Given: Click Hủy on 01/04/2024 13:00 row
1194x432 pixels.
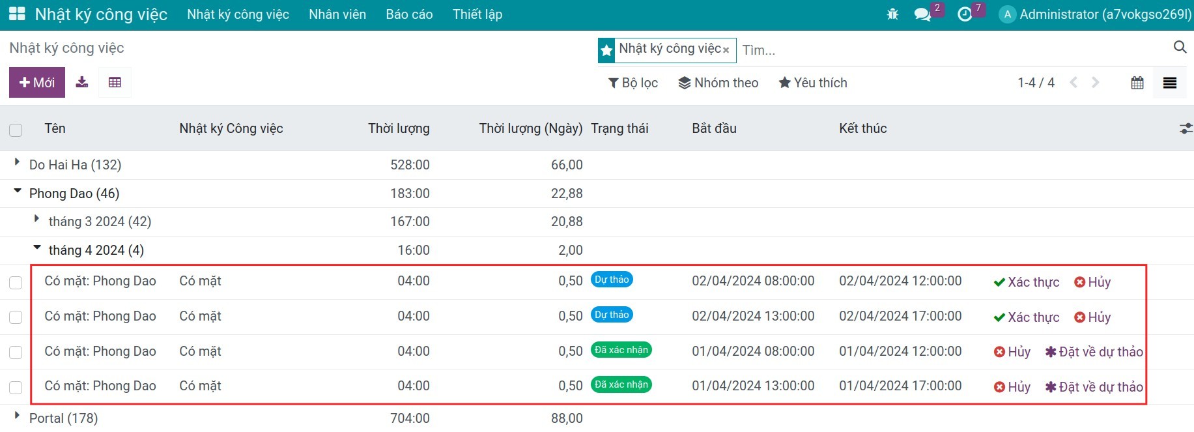Looking at the screenshot, I should [1012, 387].
